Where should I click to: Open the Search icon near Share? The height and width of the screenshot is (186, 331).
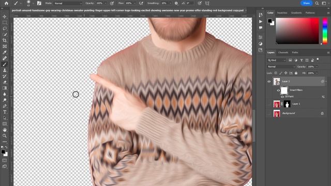[317, 3]
